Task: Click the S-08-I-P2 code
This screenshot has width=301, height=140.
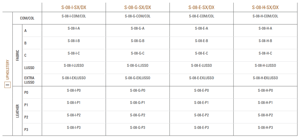Action: click(74, 115)
